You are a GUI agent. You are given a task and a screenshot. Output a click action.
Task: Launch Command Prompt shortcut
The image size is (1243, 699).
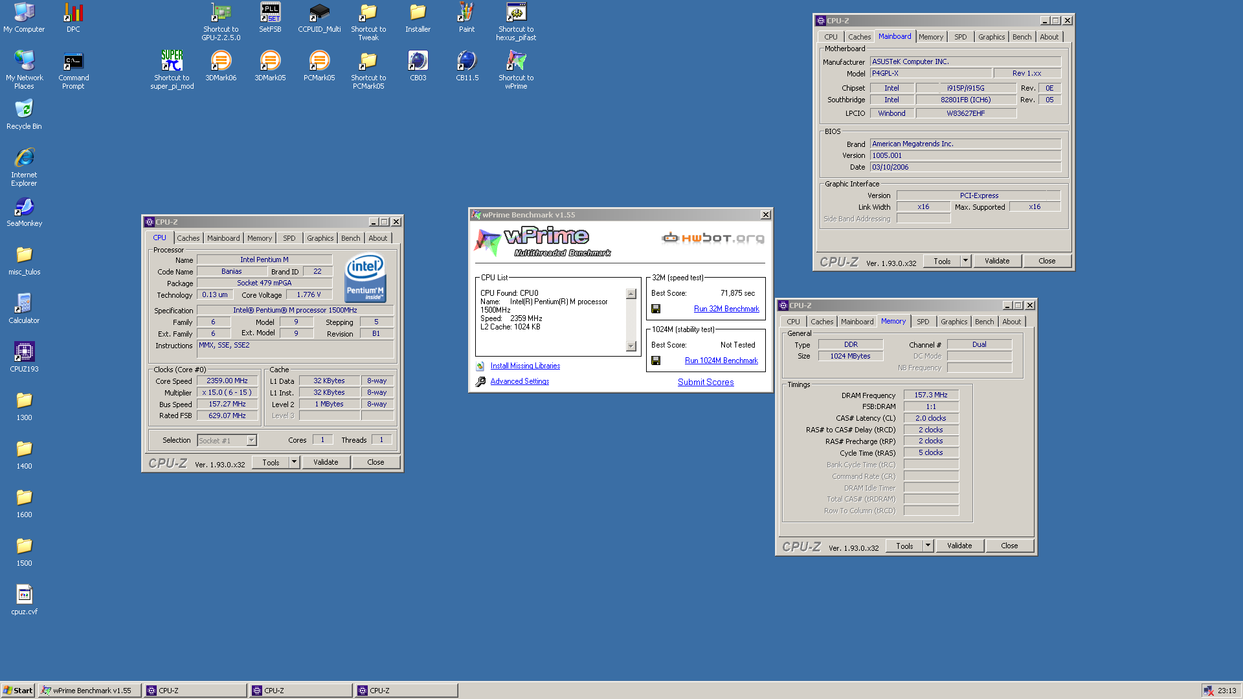[x=73, y=70]
